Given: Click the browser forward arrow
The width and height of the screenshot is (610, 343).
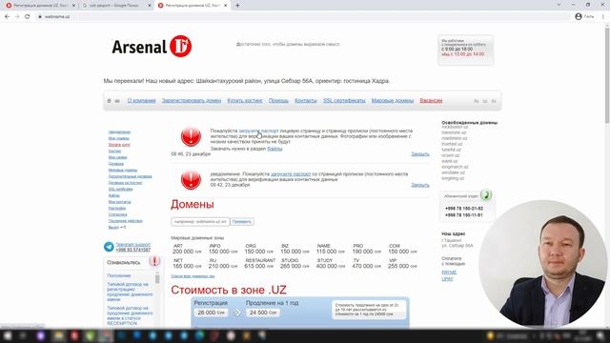Looking at the screenshot, I should (17, 17).
